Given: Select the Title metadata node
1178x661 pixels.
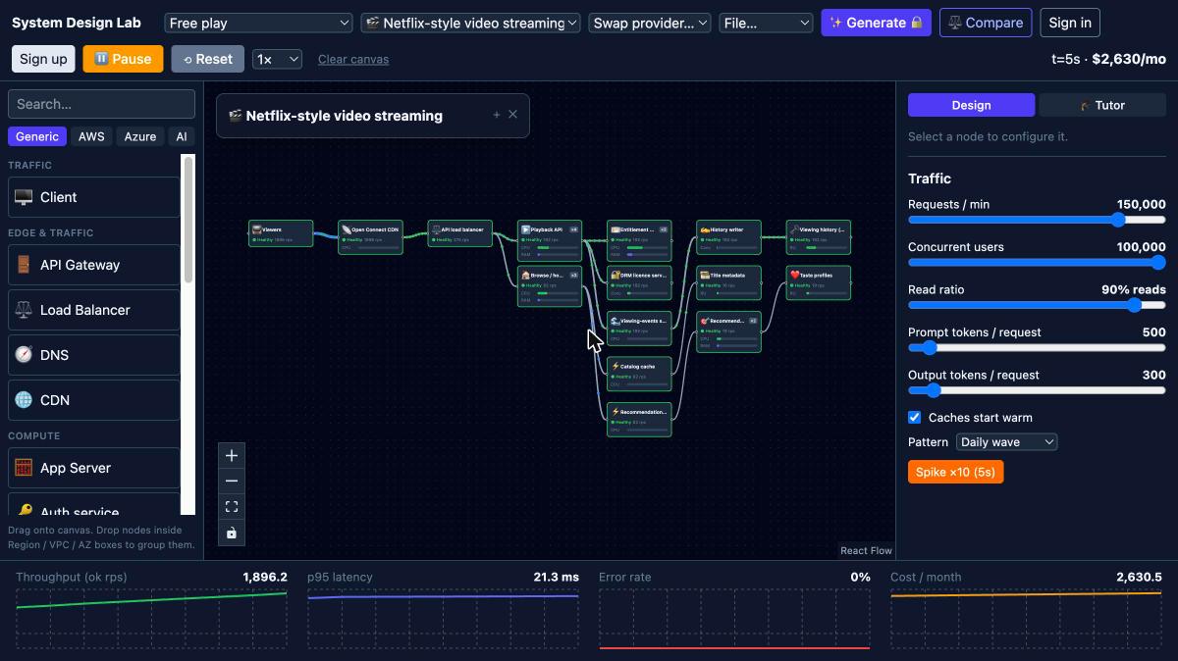Looking at the screenshot, I should [729, 282].
